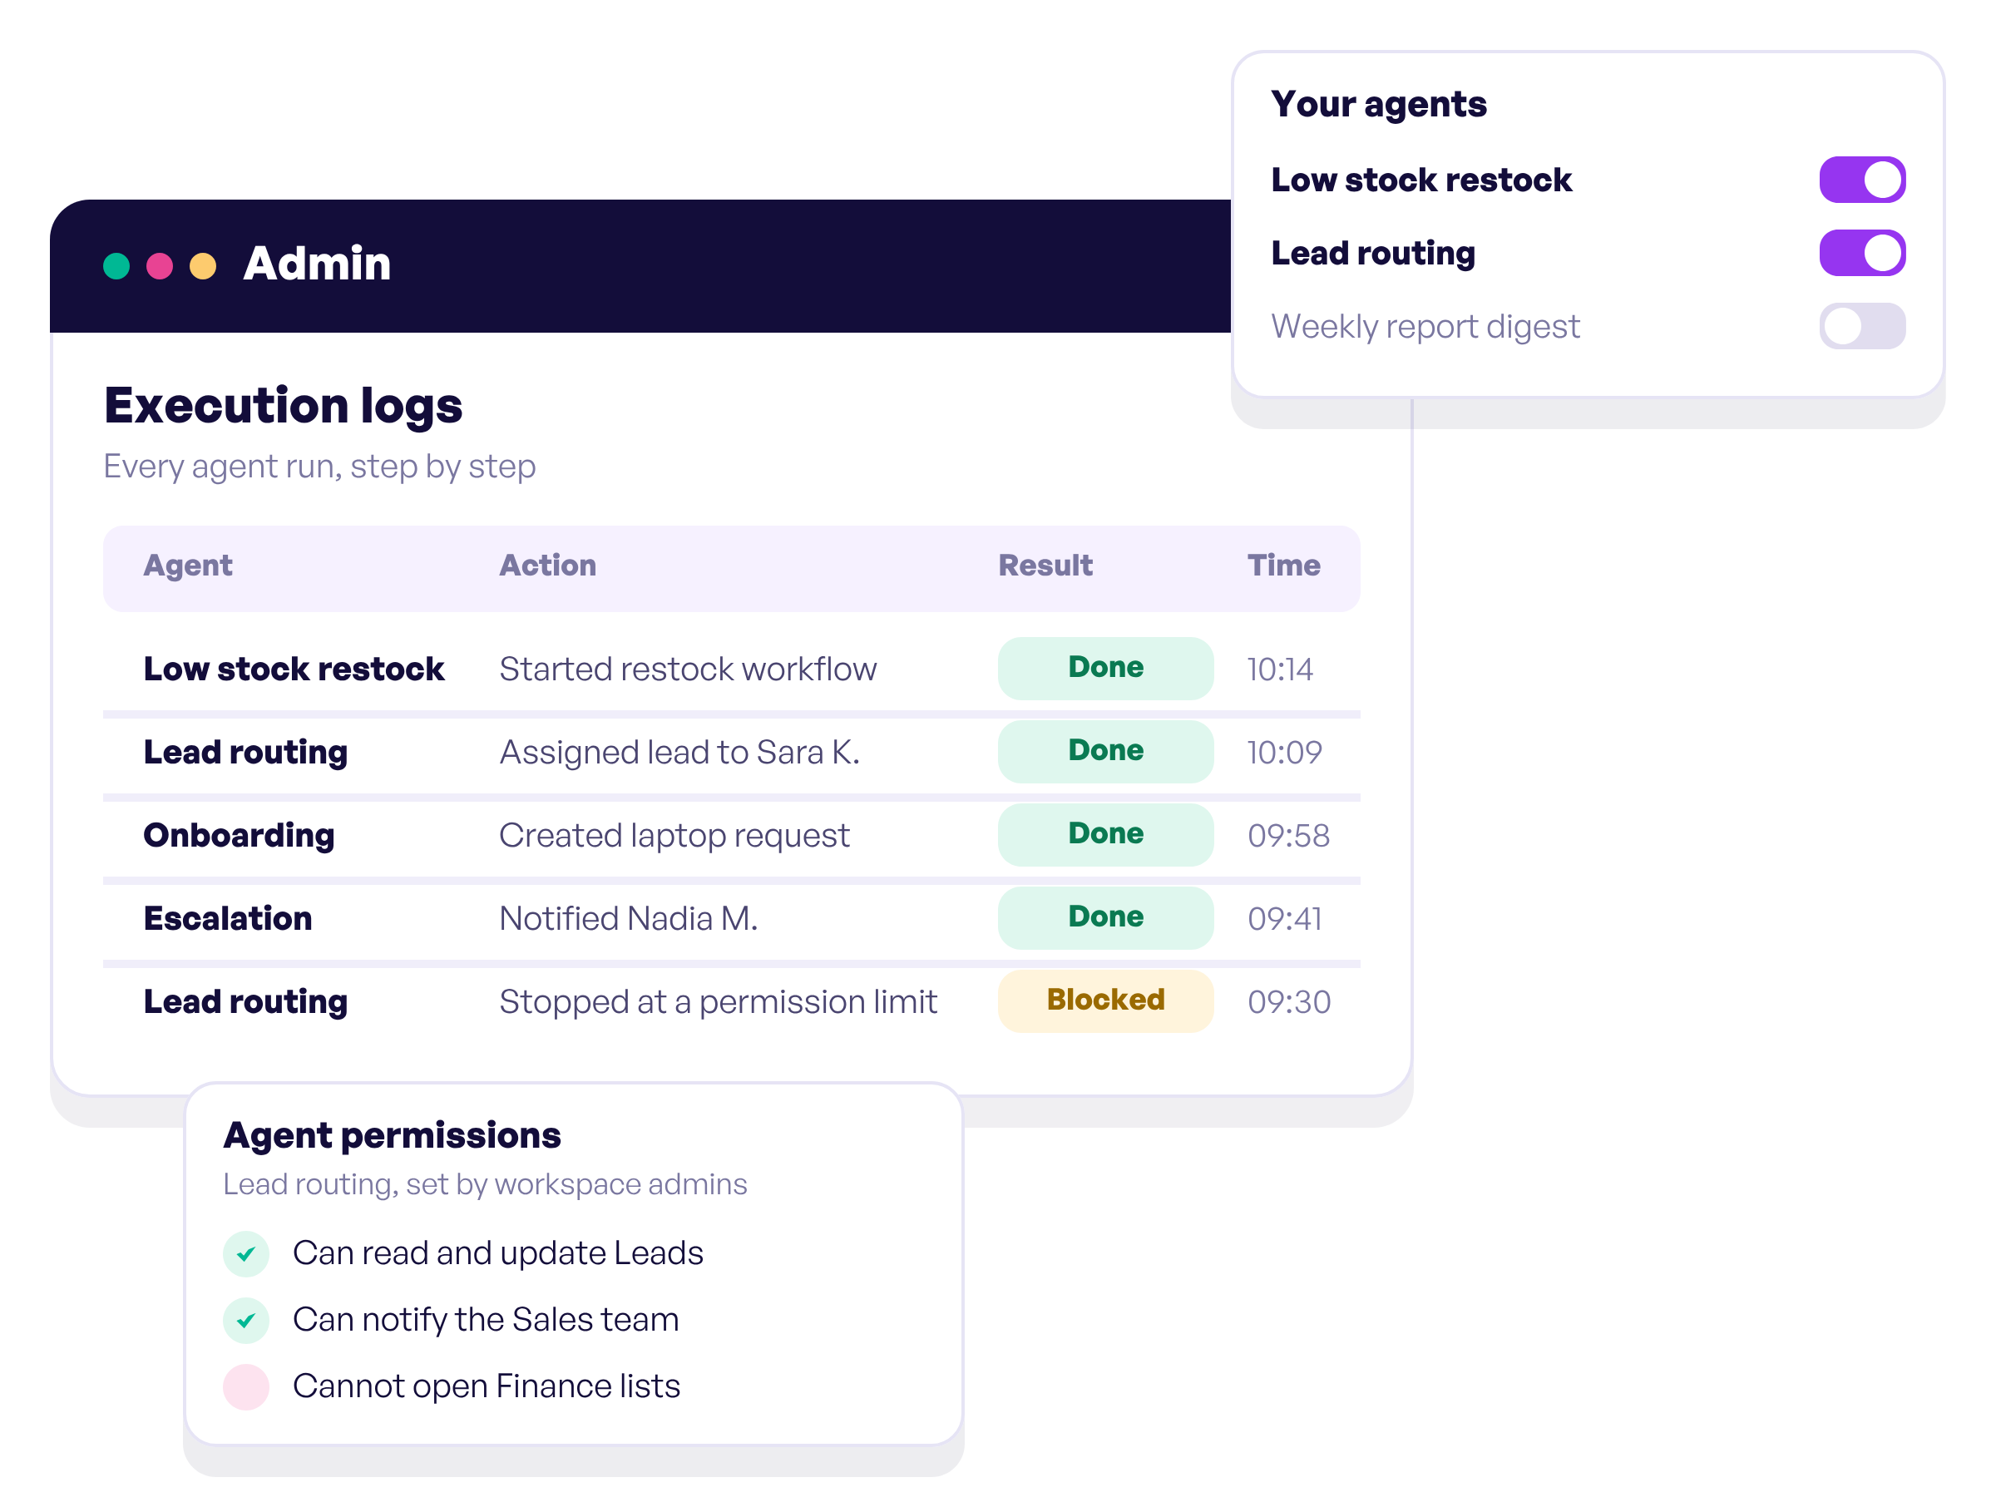Click the Your agents panel heading
The height and width of the screenshot is (1497, 1996).
(x=1378, y=105)
